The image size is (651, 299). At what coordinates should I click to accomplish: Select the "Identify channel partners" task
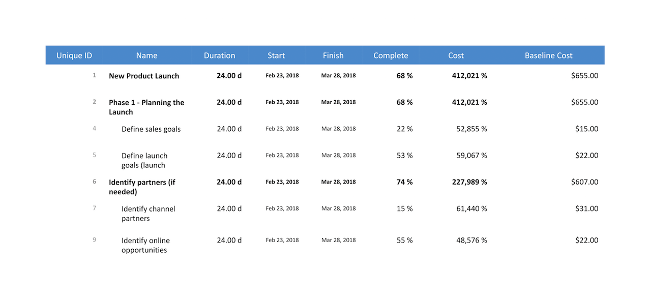149,214
